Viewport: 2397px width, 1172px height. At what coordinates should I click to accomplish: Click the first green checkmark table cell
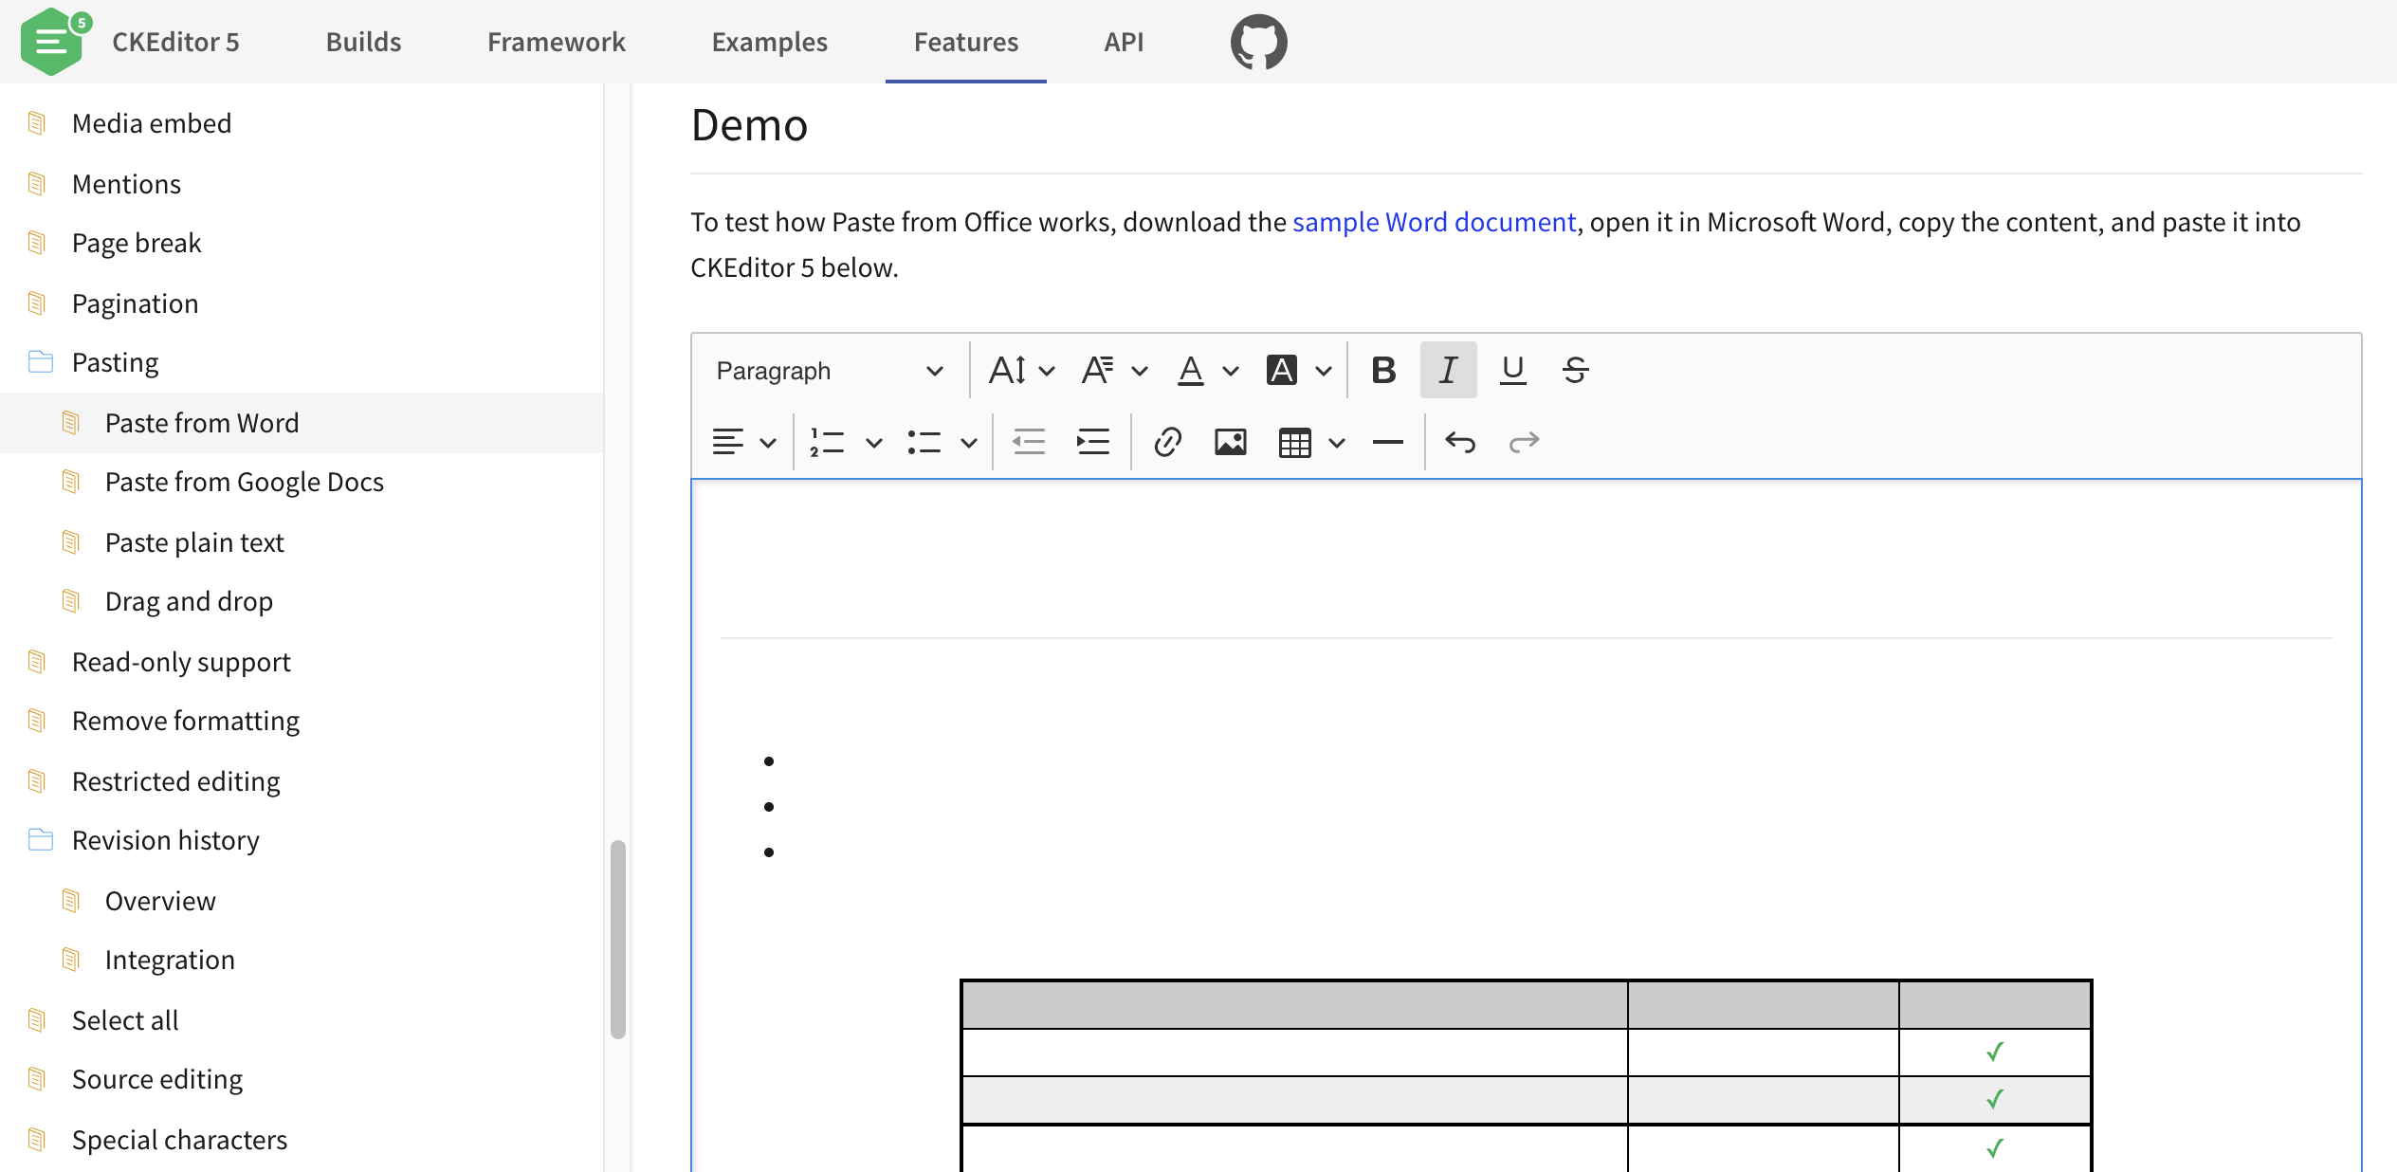tap(1994, 1053)
